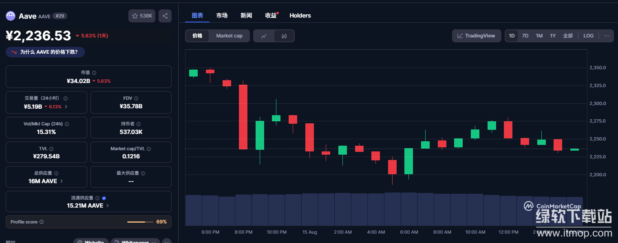Click the info icon beside Profile score
The width and height of the screenshot is (618, 243).
(42, 222)
